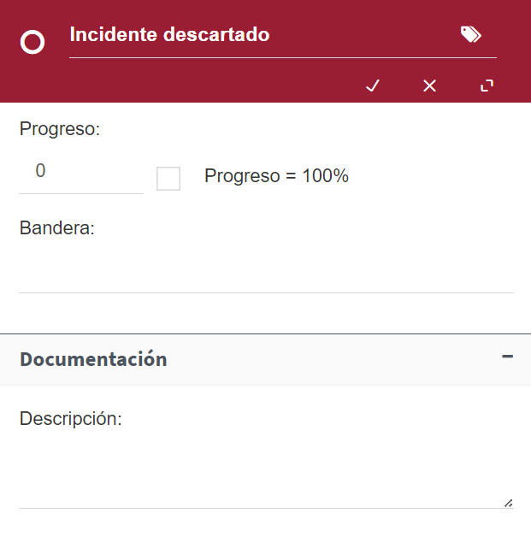Open the tags icon

(x=471, y=34)
